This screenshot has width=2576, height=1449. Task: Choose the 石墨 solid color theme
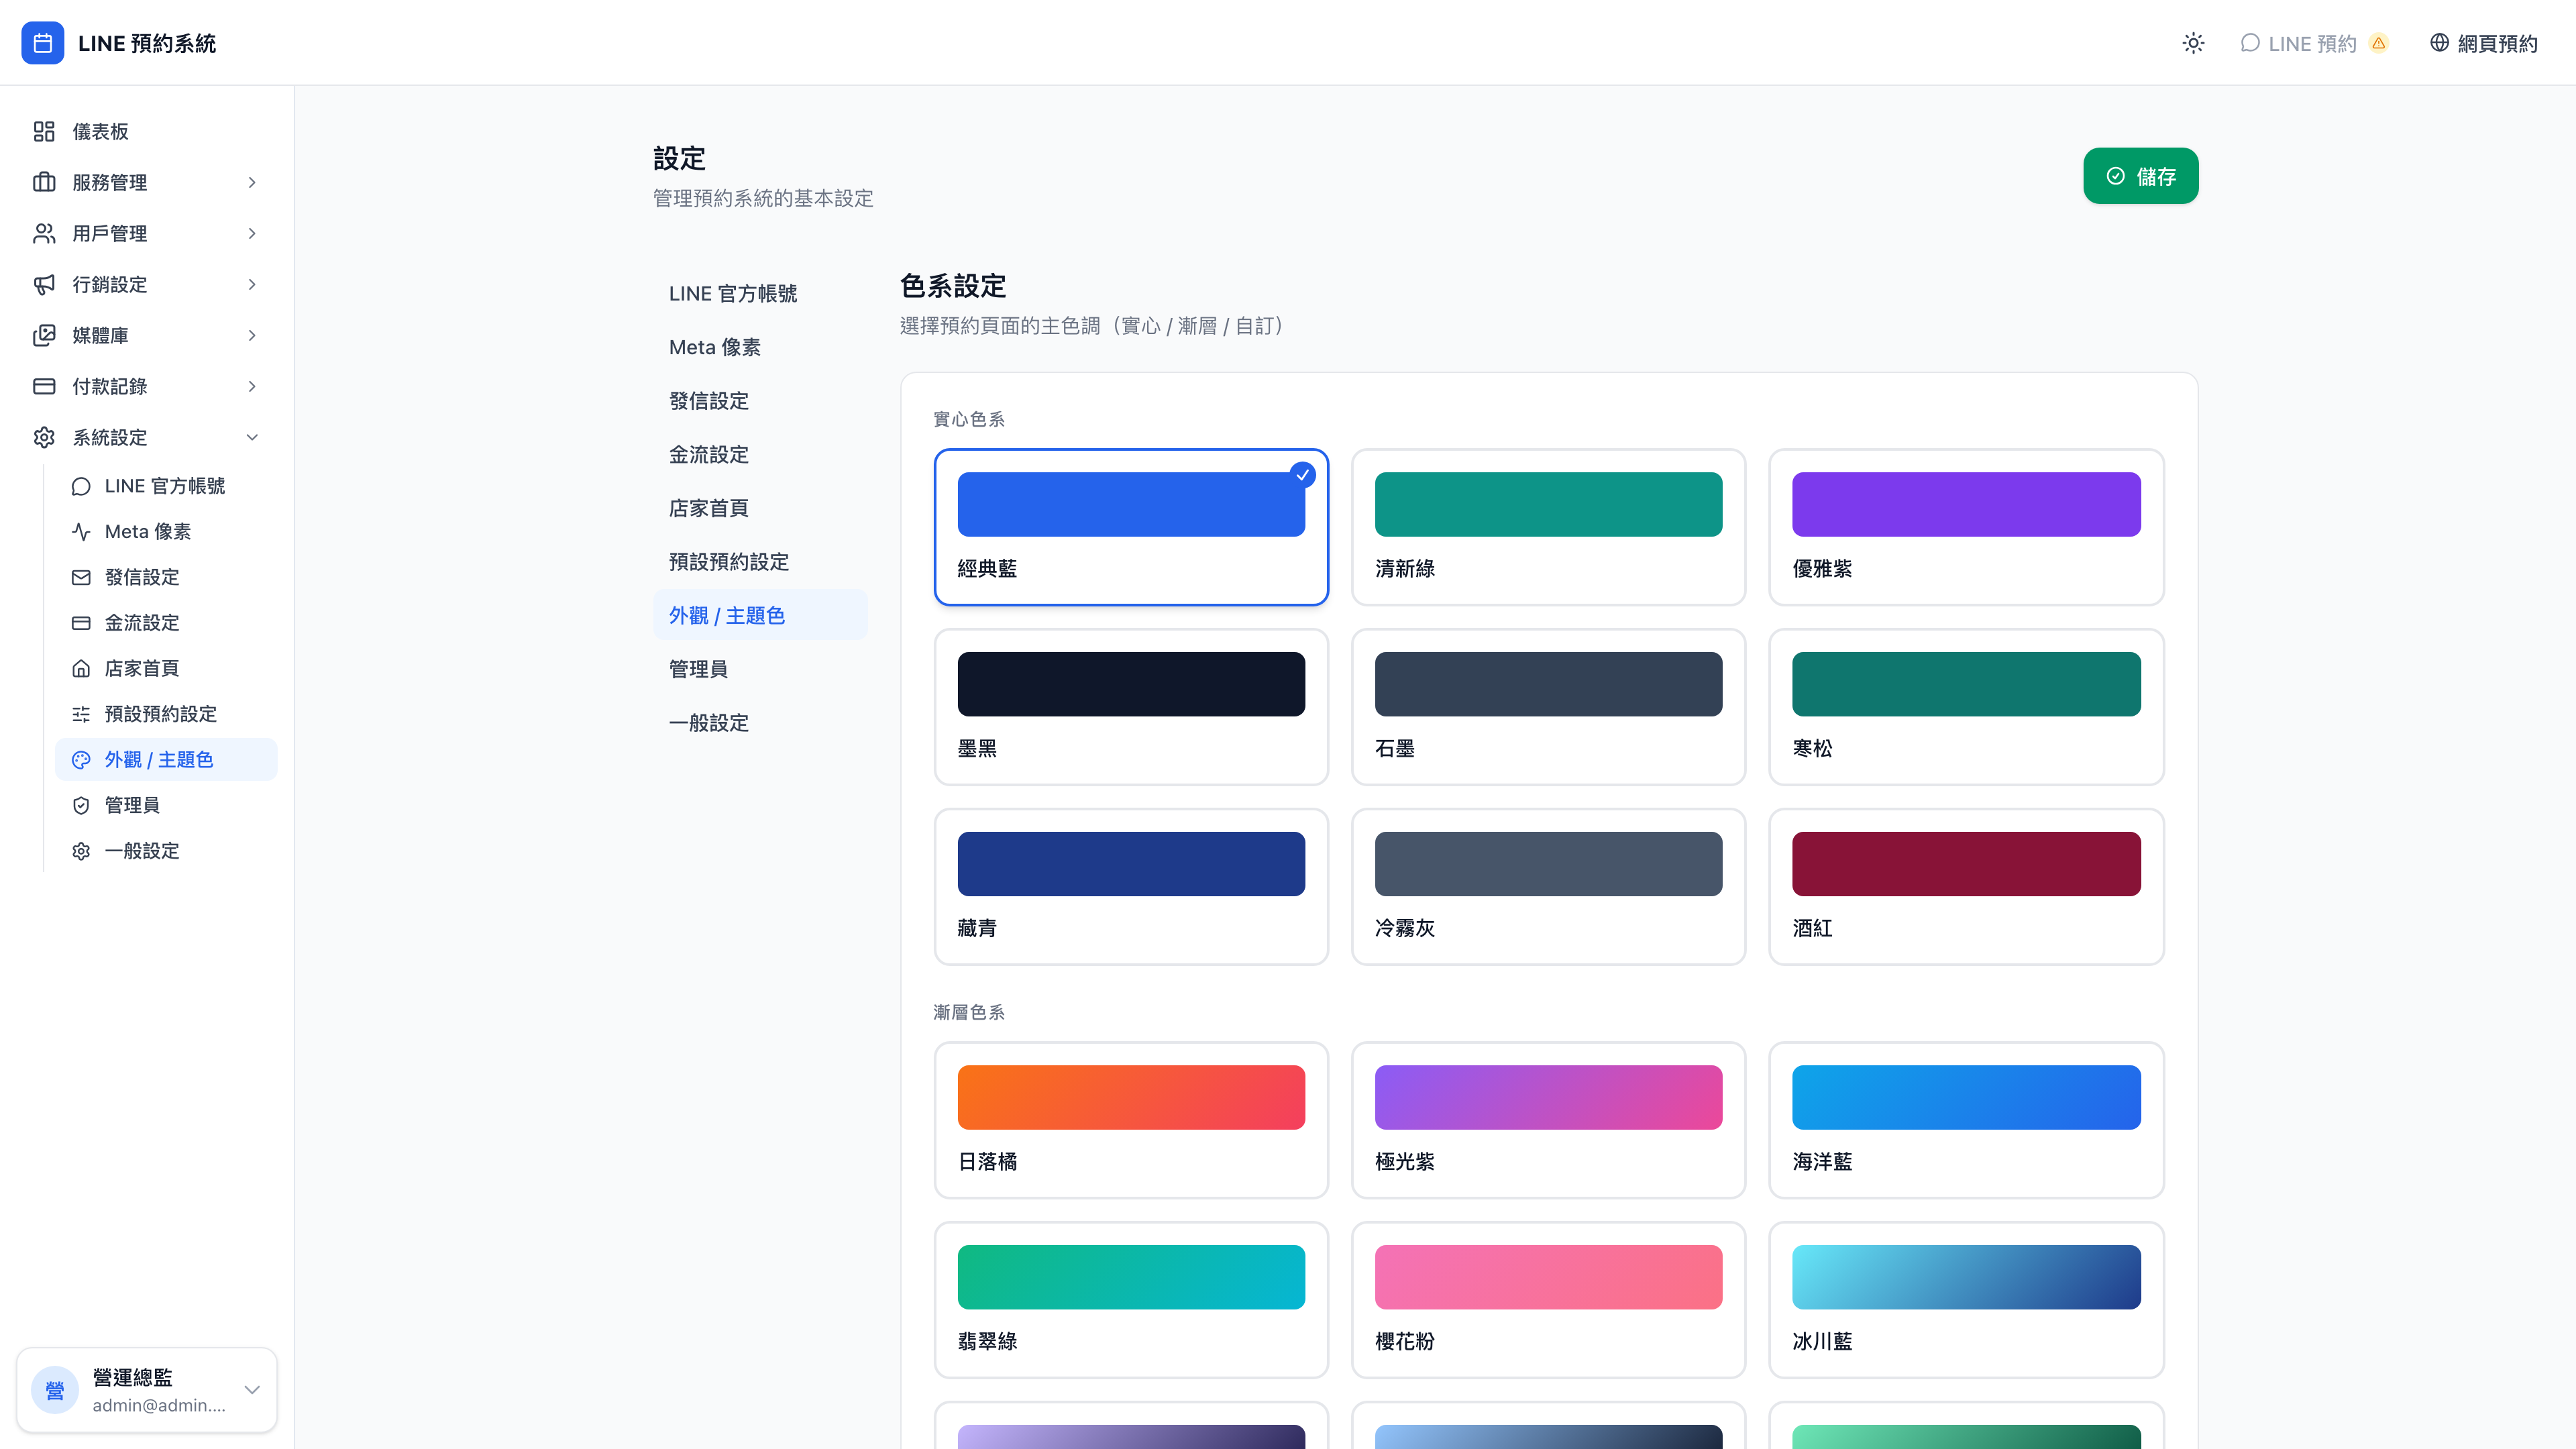pos(1548,707)
